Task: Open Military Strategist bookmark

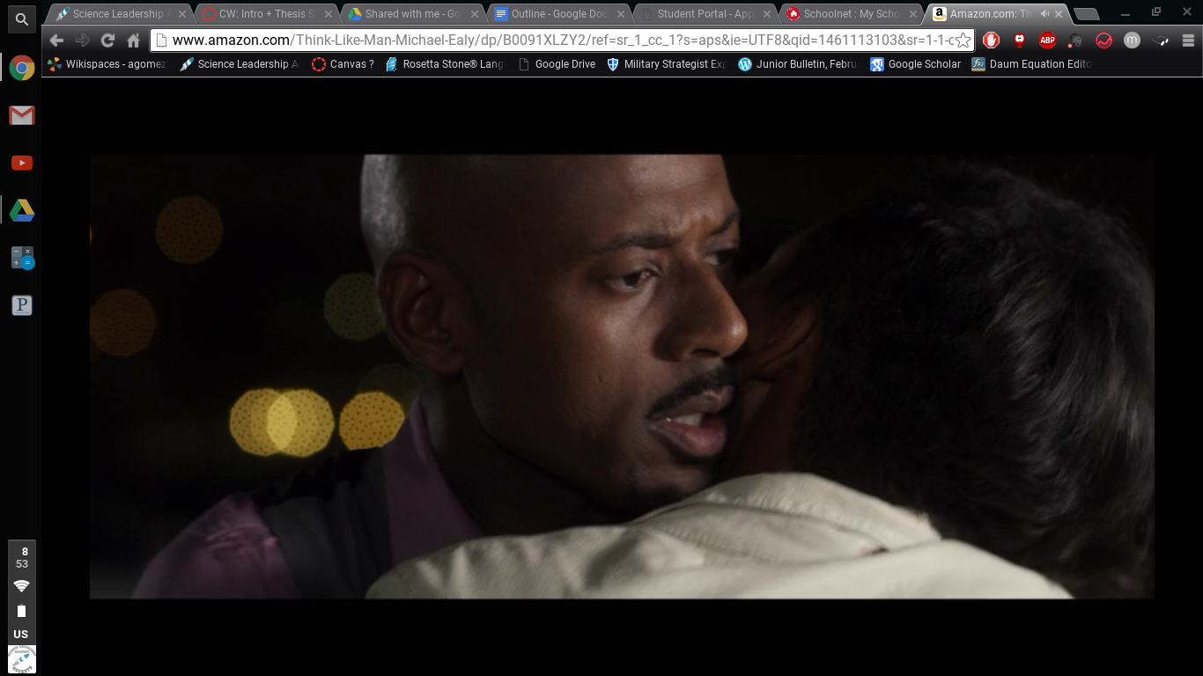Action: click(x=667, y=64)
